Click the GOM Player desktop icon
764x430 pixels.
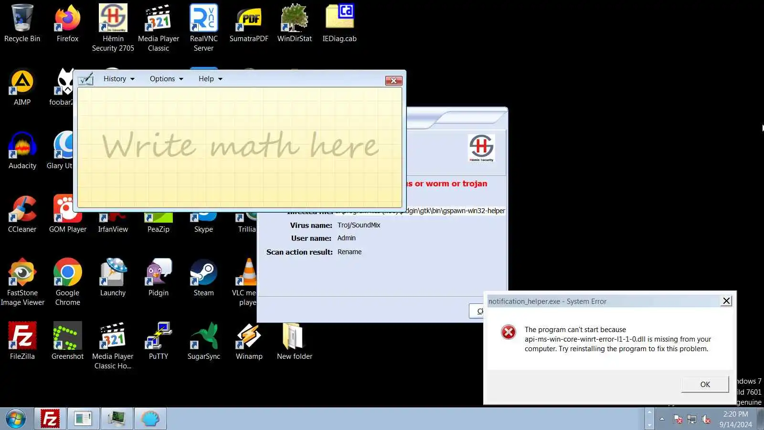[68, 214]
